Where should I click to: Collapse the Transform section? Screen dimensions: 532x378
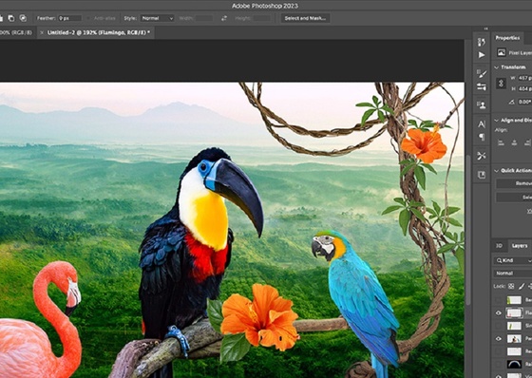497,67
